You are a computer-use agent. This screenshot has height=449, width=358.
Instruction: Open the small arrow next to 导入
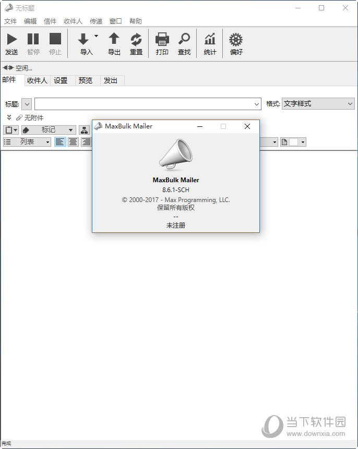click(97, 36)
